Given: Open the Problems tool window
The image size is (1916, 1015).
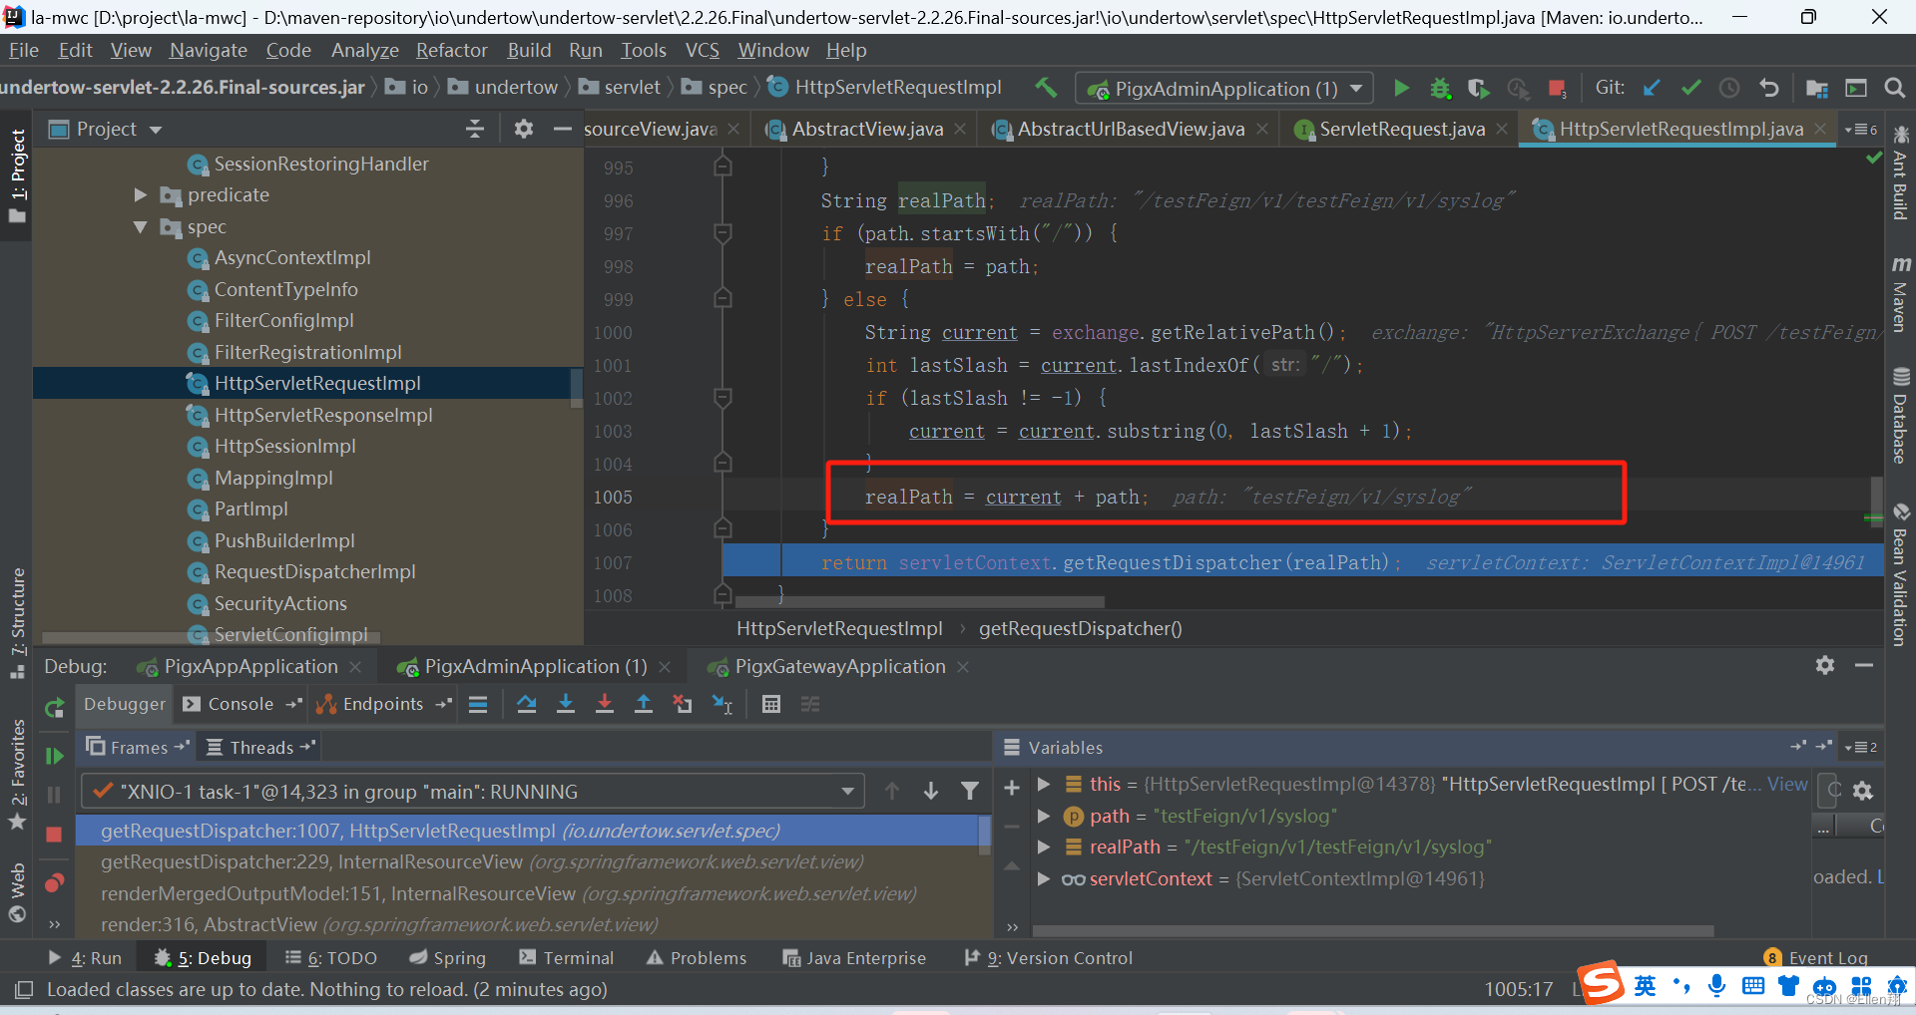Looking at the screenshot, I should click(697, 958).
